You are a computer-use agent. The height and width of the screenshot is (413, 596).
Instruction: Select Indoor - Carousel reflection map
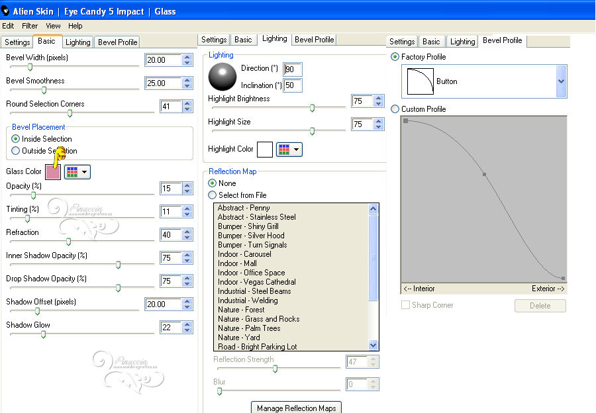coord(244,254)
